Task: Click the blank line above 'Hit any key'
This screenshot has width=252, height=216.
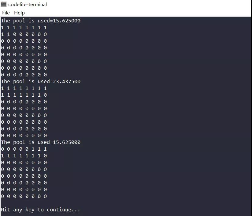Action: (x=125, y=203)
